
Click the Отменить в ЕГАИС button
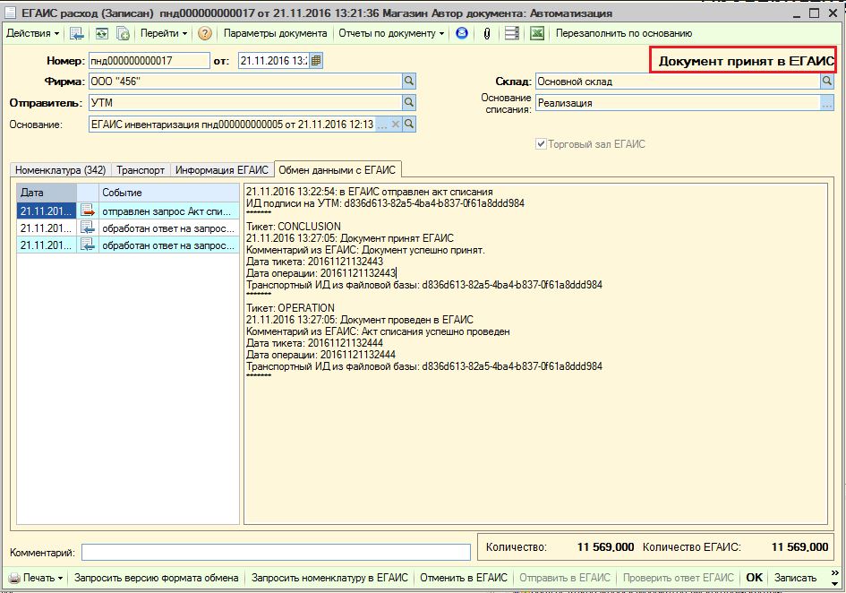click(464, 578)
